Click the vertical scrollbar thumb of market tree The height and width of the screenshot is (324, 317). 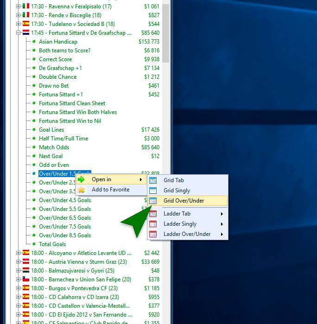(x=166, y=33)
